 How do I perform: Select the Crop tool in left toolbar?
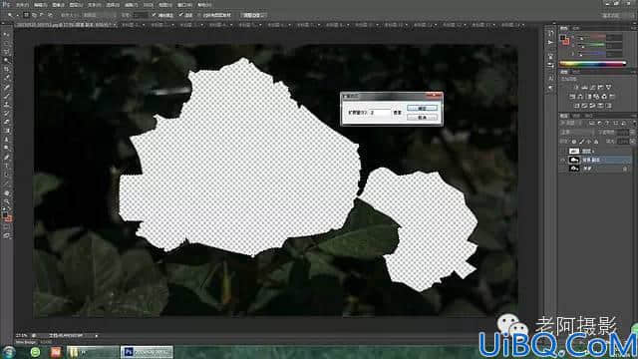pos(7,69)
